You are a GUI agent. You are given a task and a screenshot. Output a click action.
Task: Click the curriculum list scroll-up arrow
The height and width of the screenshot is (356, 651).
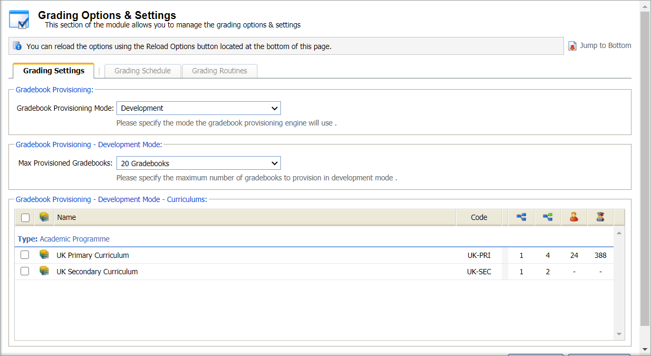(x=619, y=233)
